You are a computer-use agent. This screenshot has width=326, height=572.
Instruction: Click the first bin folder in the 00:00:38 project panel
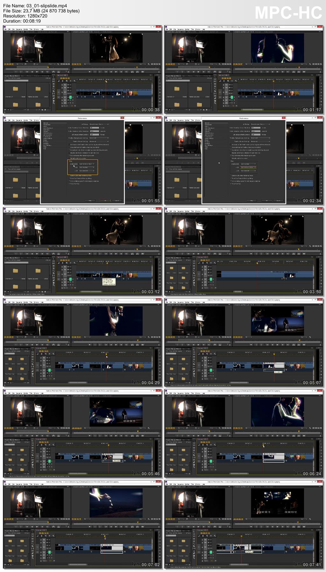(x=15, y=89)
